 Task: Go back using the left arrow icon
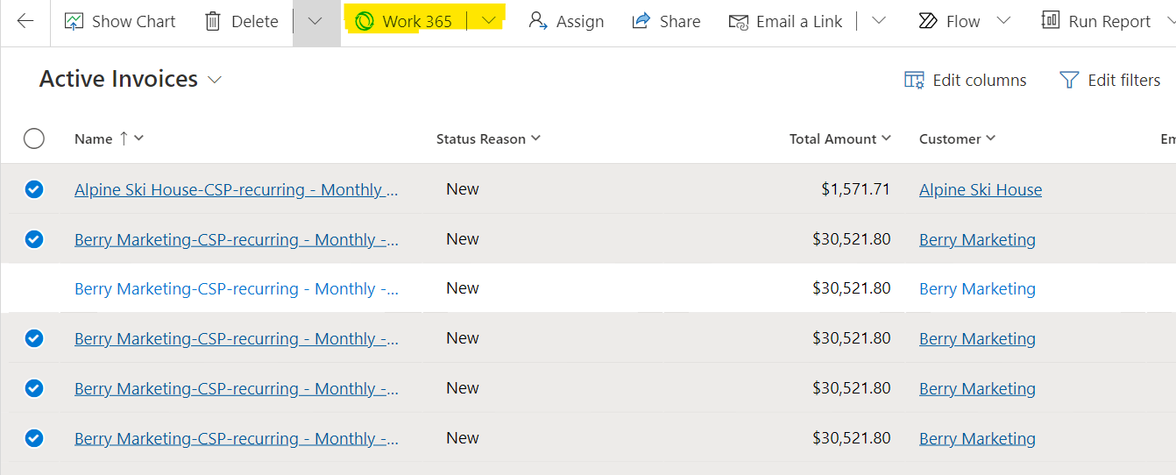[25, 21]
